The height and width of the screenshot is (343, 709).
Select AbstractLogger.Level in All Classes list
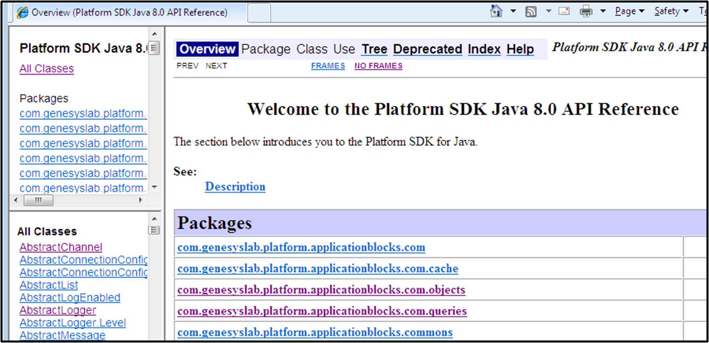click(73, 323)
